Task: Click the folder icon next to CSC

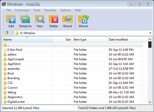Action: click(x=5, y=83)
